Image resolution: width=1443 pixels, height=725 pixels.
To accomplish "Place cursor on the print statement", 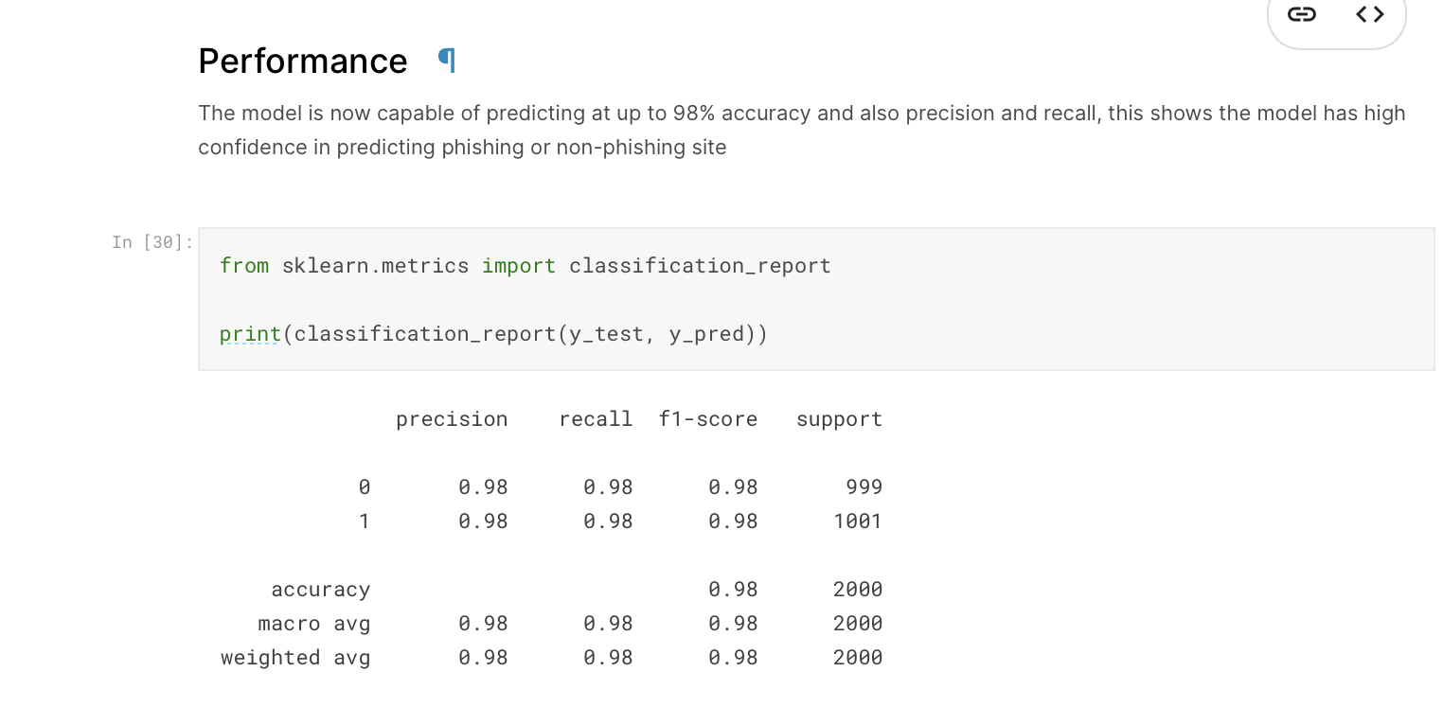I will tap(250, 334).
